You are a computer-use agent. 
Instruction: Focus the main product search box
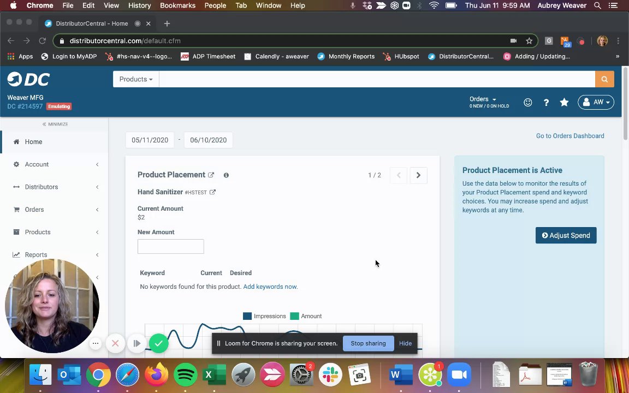click(x=377, y=79)
